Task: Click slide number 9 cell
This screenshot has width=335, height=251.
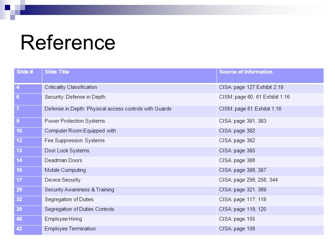Action: pyautogui.click(x=28, y=122)
